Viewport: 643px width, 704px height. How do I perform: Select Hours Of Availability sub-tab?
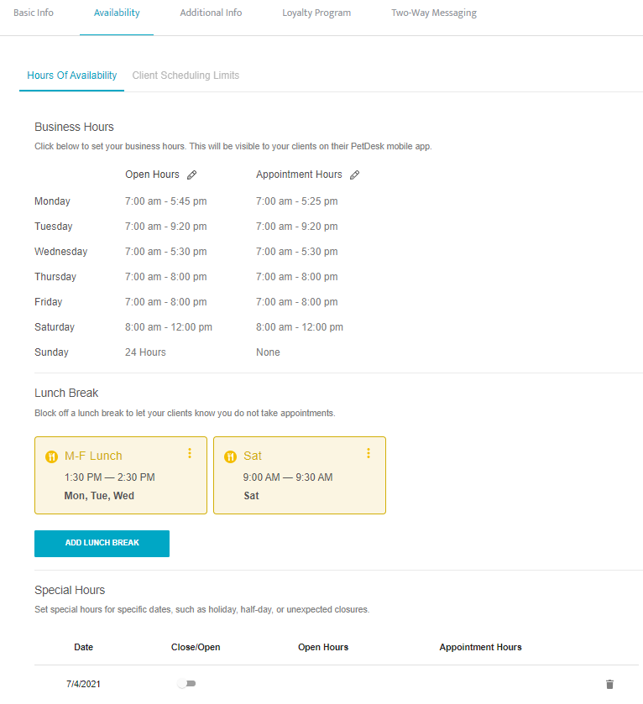coord(72,76)
